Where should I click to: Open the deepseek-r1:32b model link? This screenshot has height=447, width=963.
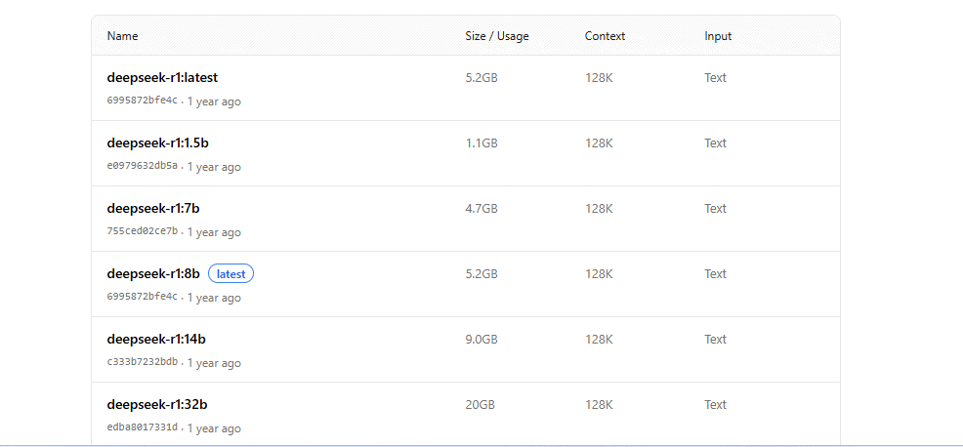pos(156,405)
